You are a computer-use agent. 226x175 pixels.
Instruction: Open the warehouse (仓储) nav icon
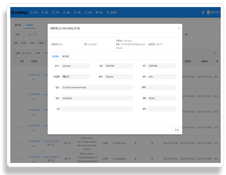click(x=86, y=13)
